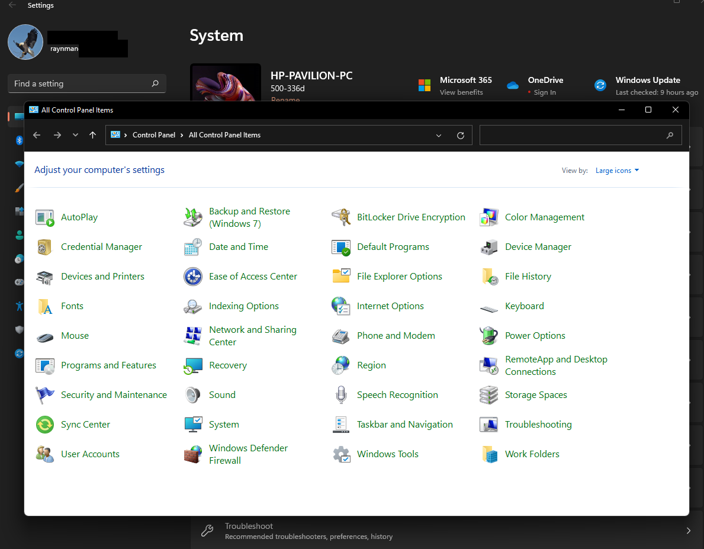Go up one level with the up arrow
Screen dimensions: 704x549
[92, 135]
